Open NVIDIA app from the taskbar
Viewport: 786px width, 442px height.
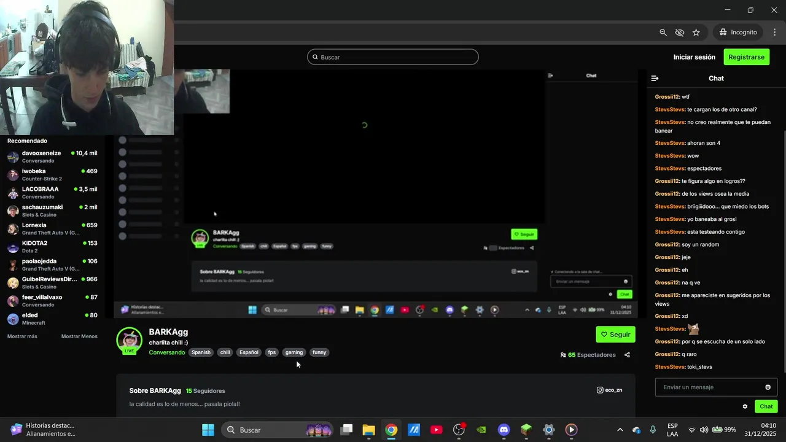click(481, 430)
